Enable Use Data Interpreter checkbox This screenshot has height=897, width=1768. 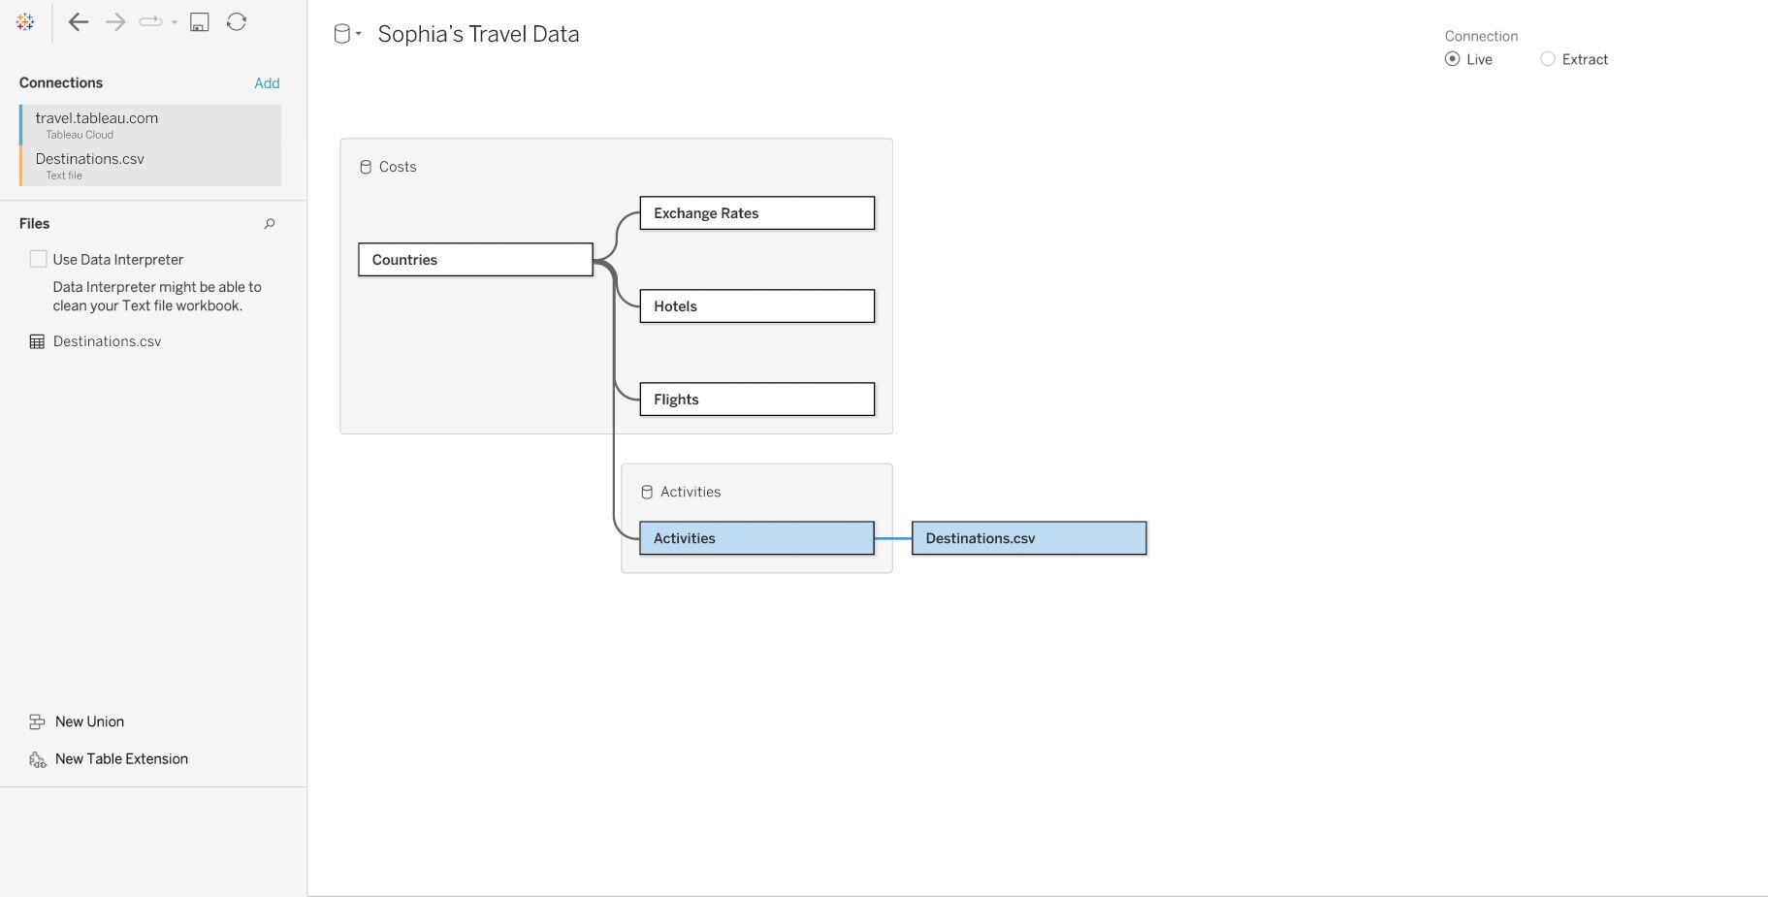click(x=38, y=259)
